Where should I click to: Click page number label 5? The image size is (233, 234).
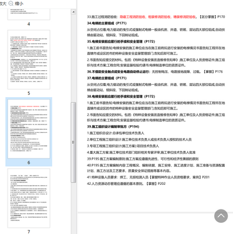tap(29, 93)
